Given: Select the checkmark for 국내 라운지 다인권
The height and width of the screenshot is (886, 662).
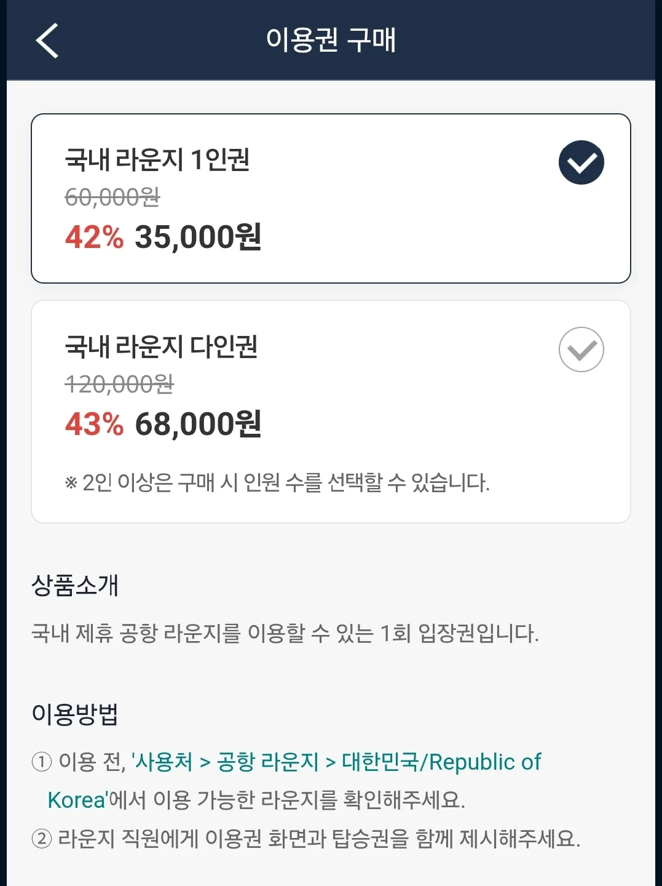Looking at the screenshot, I should [581, 349].
